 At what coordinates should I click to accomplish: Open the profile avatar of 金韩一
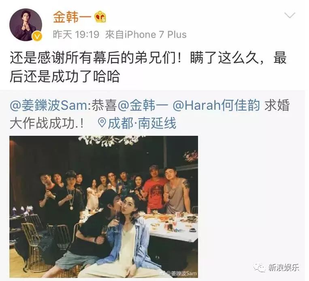(x=26, y=25)
